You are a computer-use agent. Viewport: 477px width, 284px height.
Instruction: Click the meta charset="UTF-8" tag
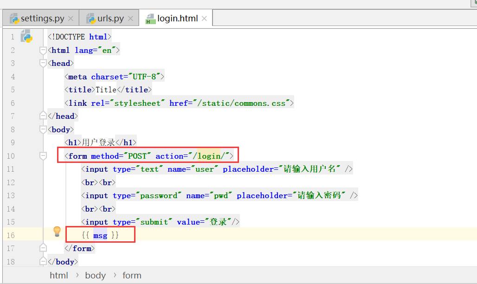115,77
